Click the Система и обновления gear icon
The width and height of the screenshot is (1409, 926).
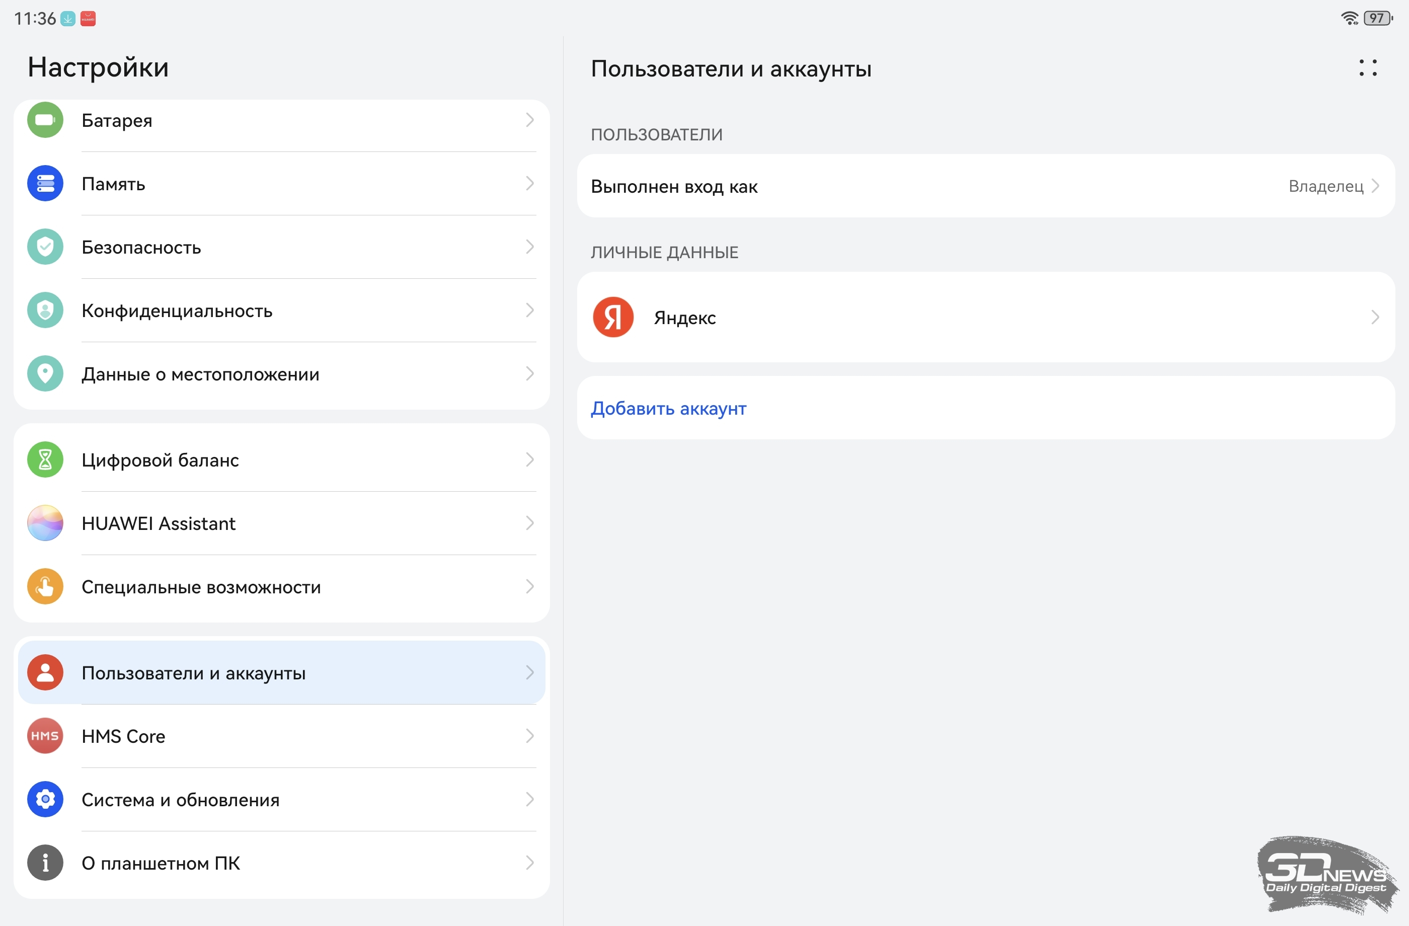click(45, 799)
